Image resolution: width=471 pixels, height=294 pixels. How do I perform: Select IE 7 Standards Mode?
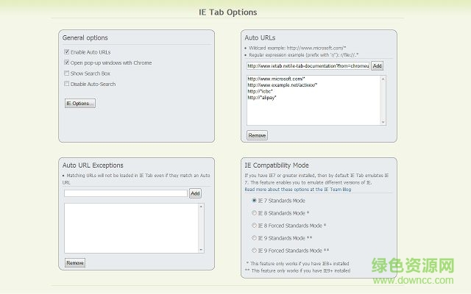pyautogui.click(x=255, y=201)
